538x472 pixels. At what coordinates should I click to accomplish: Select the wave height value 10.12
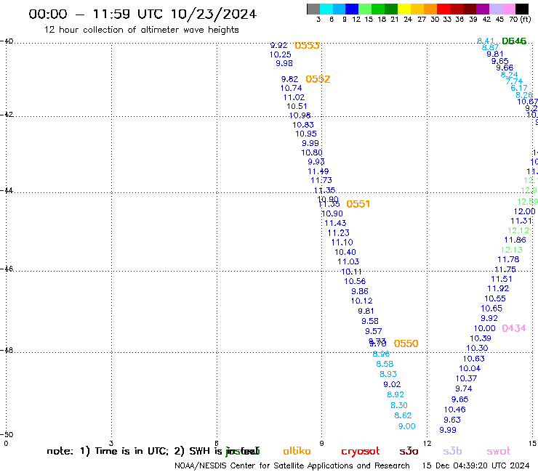(x=361, y=301)
